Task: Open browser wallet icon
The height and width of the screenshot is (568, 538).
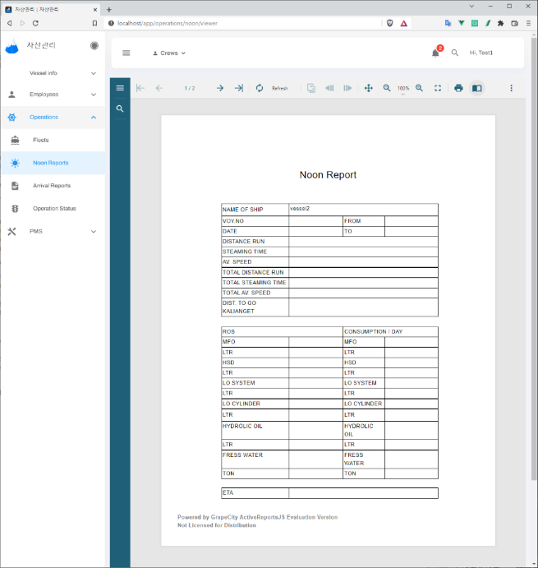Action: [x=514, y=23]
